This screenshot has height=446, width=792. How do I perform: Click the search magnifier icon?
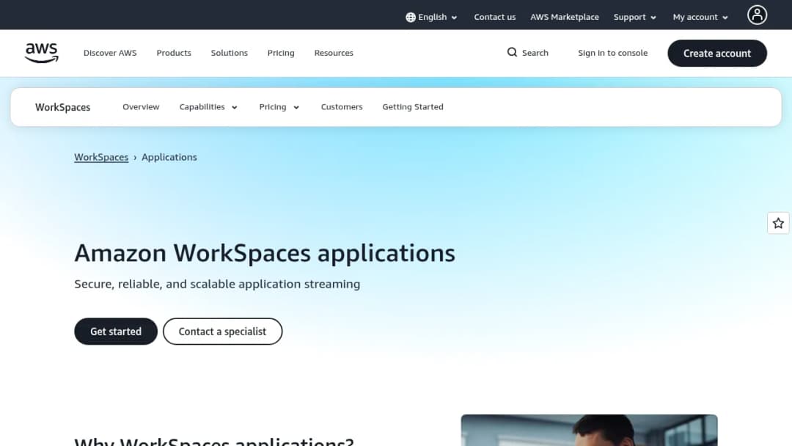click(x=512, y=53)
